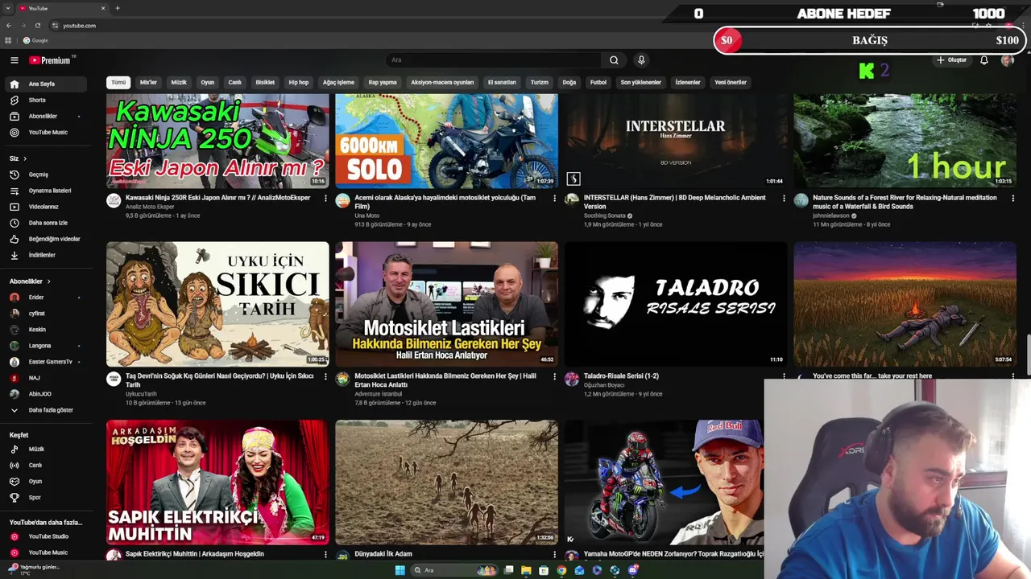Screen dimensions: 1031x579
Task: Open Analiz Moto Eksper channel avatar
Action: 114,200
